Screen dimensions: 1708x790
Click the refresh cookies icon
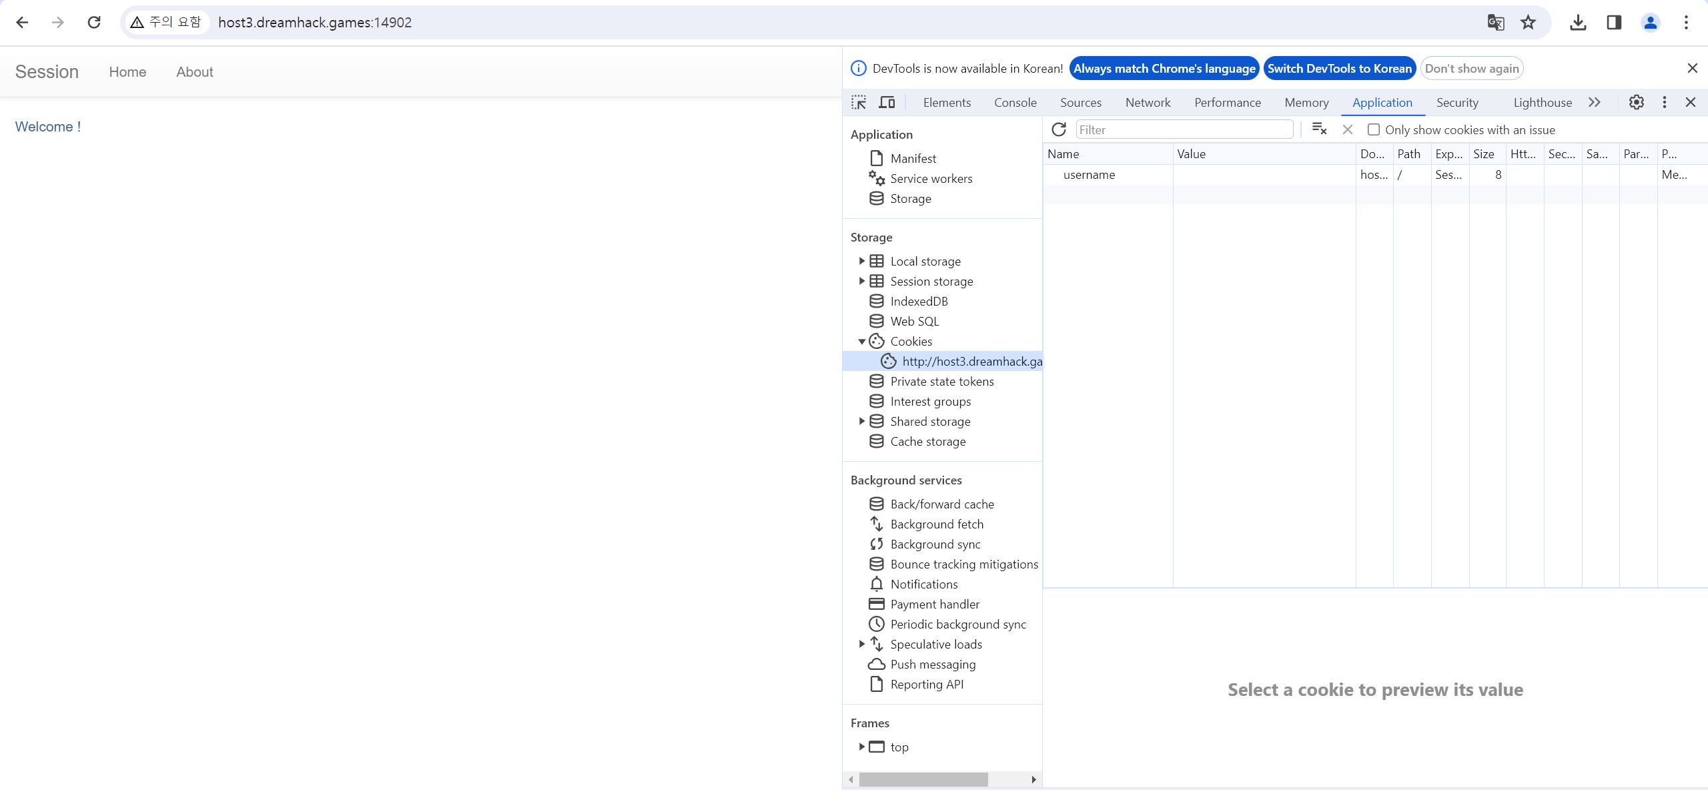(1059, 129)
